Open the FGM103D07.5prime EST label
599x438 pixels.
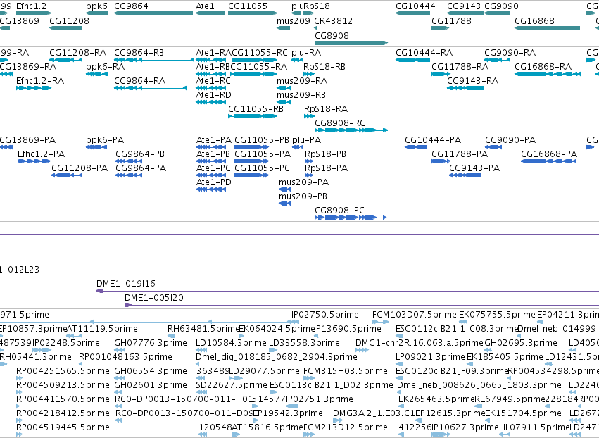coord(415,315)
